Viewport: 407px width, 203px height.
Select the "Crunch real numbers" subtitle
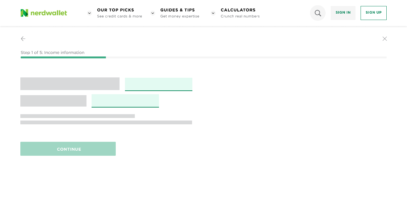[x=240, y=16]
